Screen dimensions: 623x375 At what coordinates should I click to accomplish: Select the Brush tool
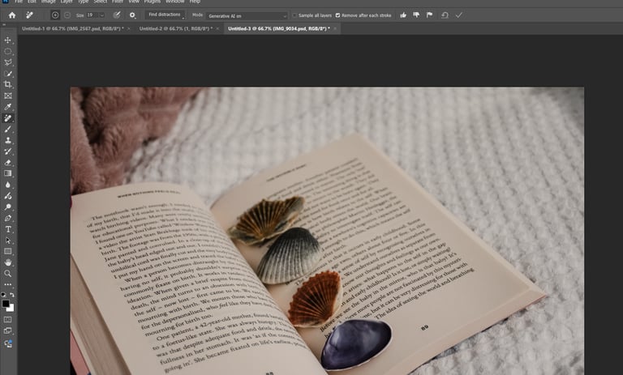point(7,129)
